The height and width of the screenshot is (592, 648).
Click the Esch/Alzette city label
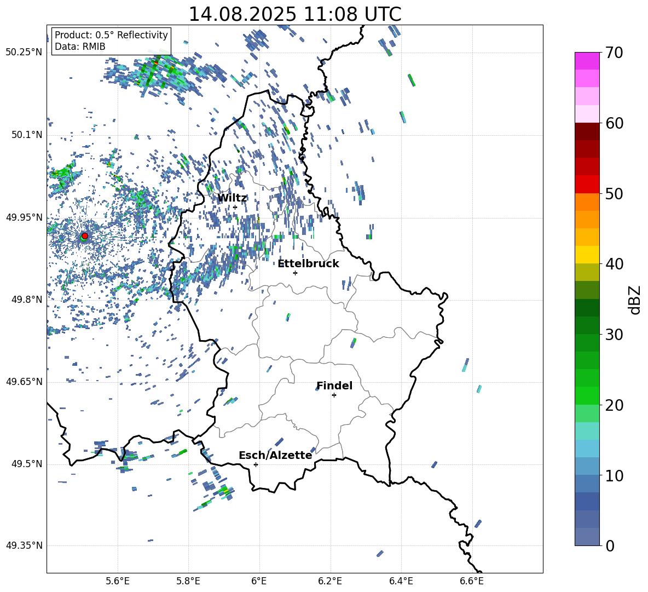coord(275,455)
